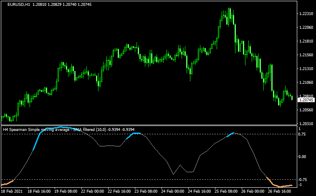Click the 1.22310 price axis label
This screenshot has width=316, height=196.
coord(306,14)
